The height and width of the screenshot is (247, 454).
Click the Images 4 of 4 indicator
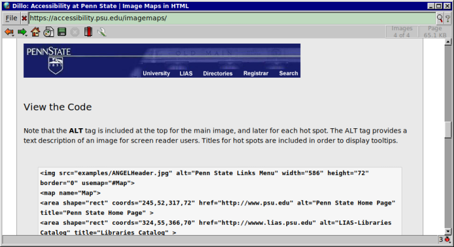point(402,32)
